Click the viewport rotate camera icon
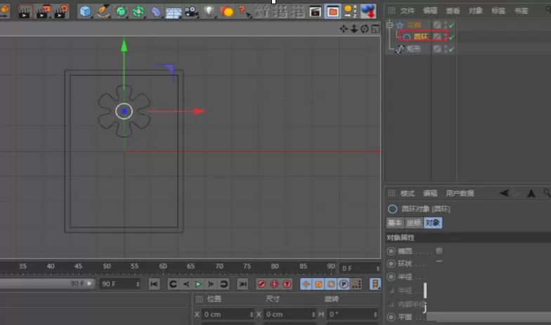The image size is (551, 325). tap(365, 29)
